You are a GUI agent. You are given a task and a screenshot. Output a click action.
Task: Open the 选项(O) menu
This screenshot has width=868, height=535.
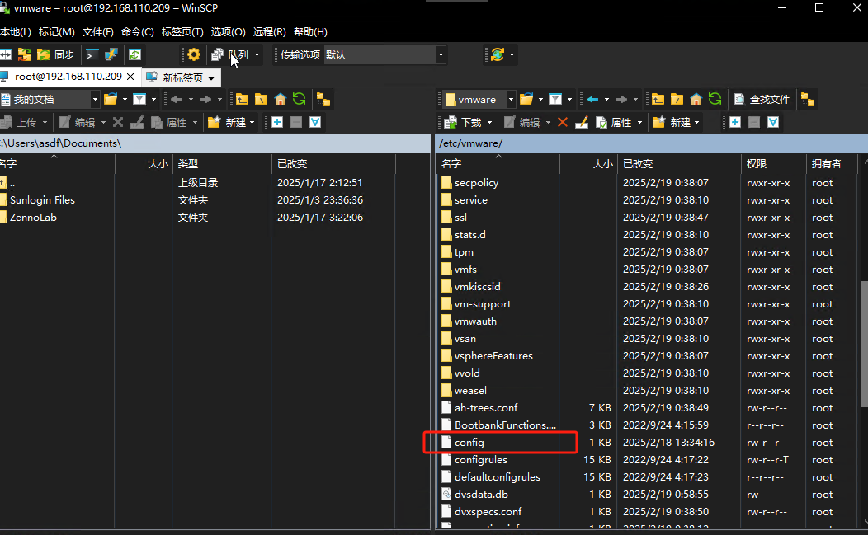coord(228,32)
